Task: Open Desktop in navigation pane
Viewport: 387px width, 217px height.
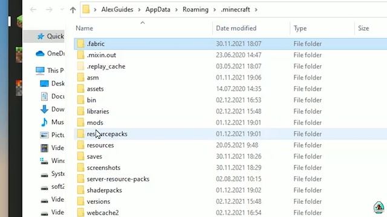Action: [x=53, y=84]
